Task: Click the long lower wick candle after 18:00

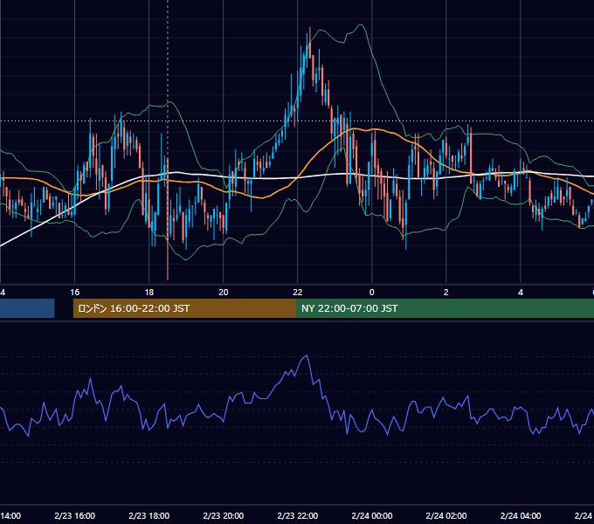Action: click(168, 217)
